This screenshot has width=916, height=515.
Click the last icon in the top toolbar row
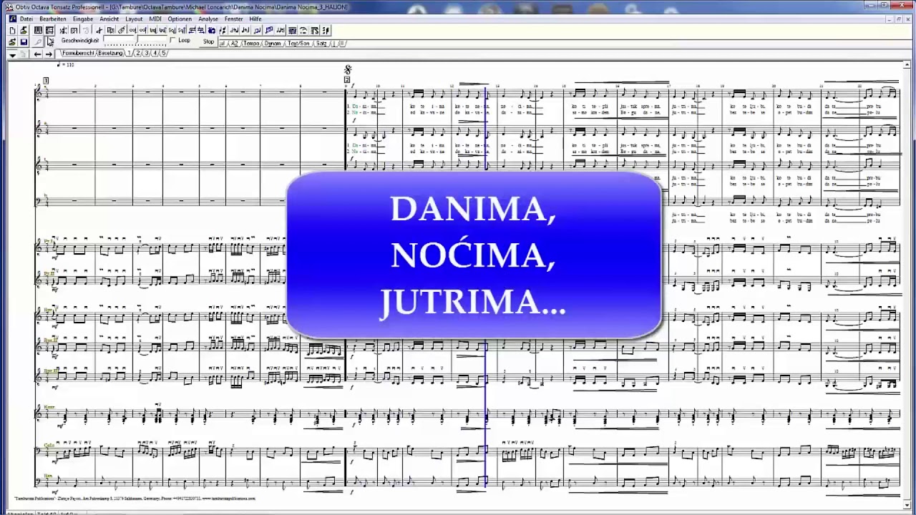[x=326, y=31]
